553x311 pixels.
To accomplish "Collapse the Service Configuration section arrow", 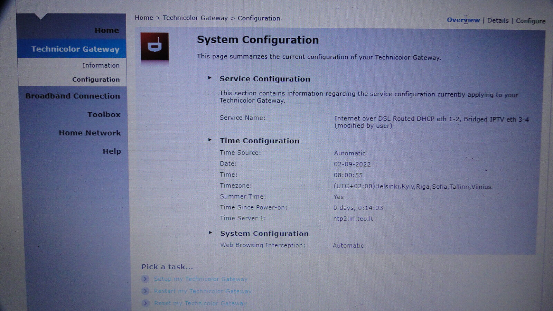I will coord(209,78).
